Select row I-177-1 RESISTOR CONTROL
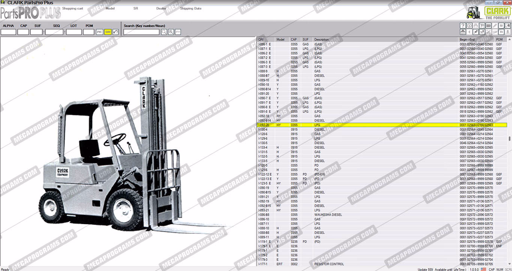Screen dimensions: 512x271 pyautogui.click(x=382, y=264)
